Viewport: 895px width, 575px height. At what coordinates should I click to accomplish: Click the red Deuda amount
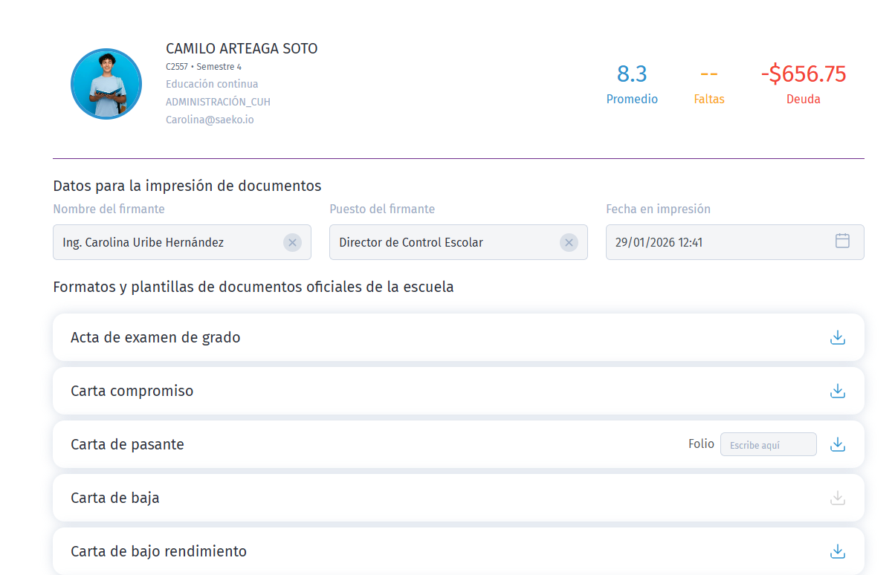803,74
